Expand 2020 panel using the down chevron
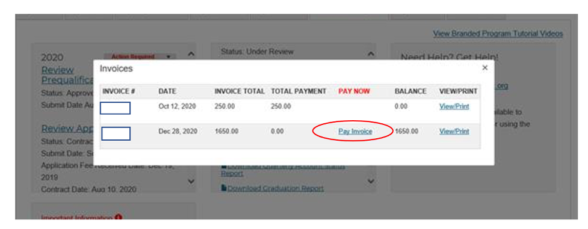The width and height of the screenshot is (588, 229). 191,182
